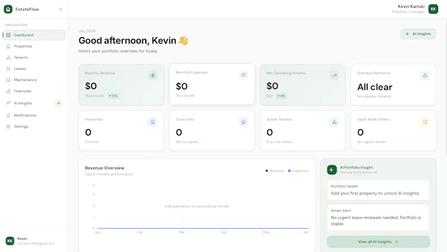
Task: Click the KK avatar at sidebar bottom
Action: (x=9, y=241)
